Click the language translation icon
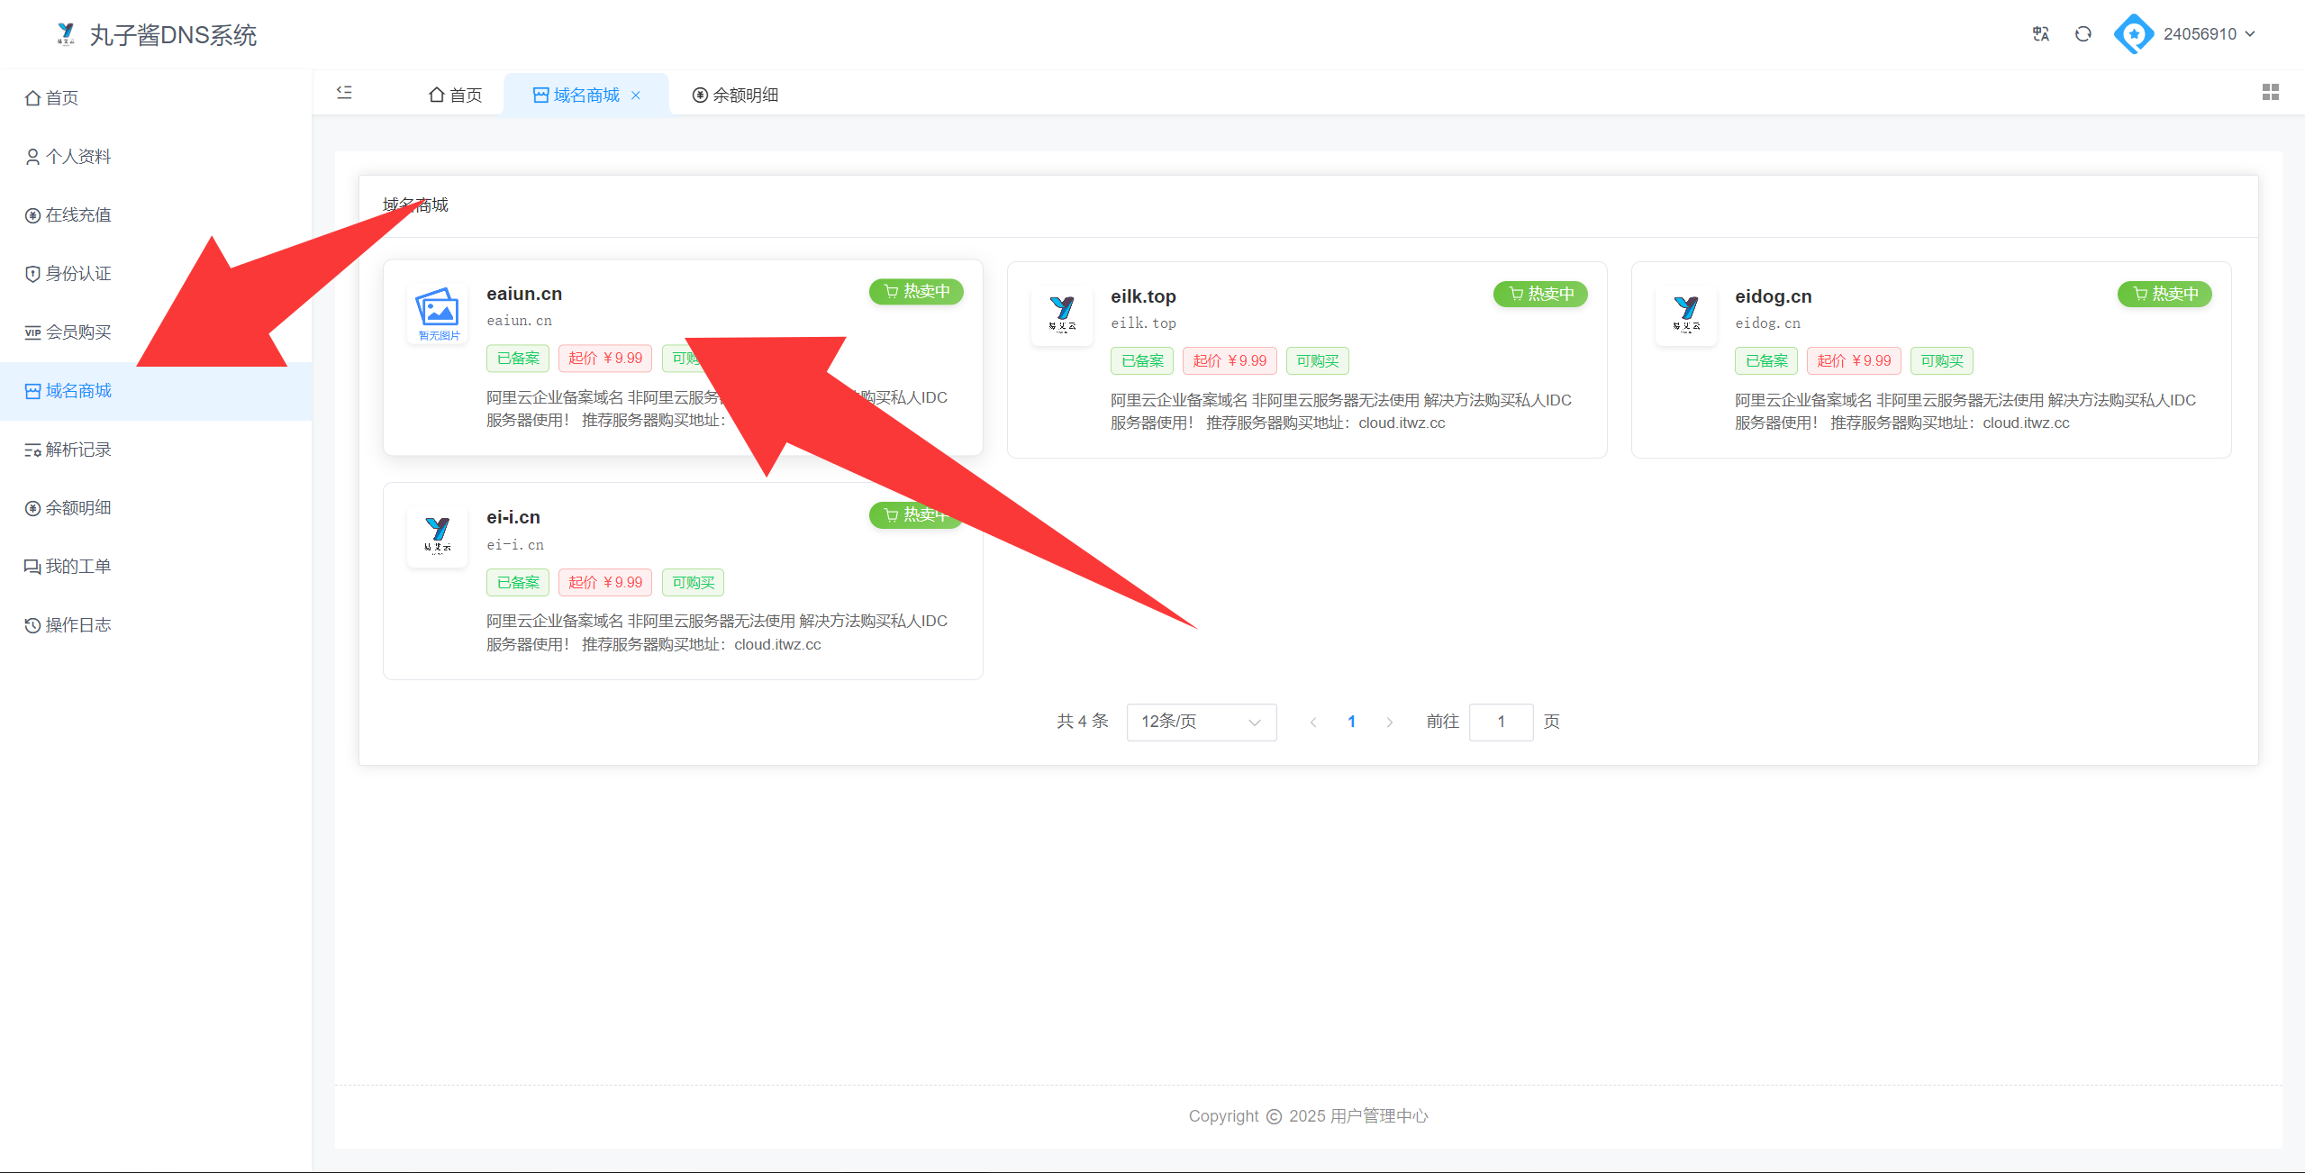This screenshot has width=2305, height=1173. [2040, 34]
